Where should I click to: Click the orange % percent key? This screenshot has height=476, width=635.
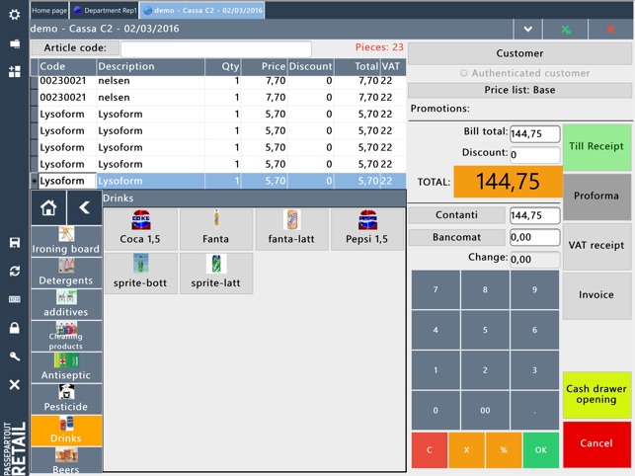coord(504,450)
